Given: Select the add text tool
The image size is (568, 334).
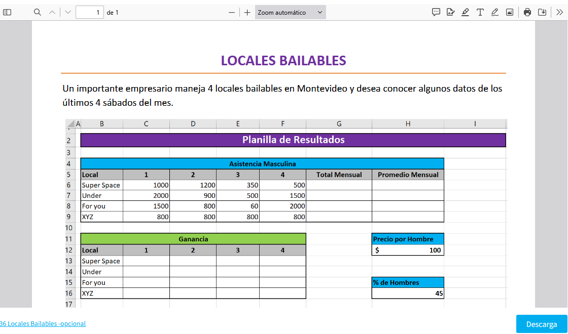Looking at the screenshot, I should 480,12.
